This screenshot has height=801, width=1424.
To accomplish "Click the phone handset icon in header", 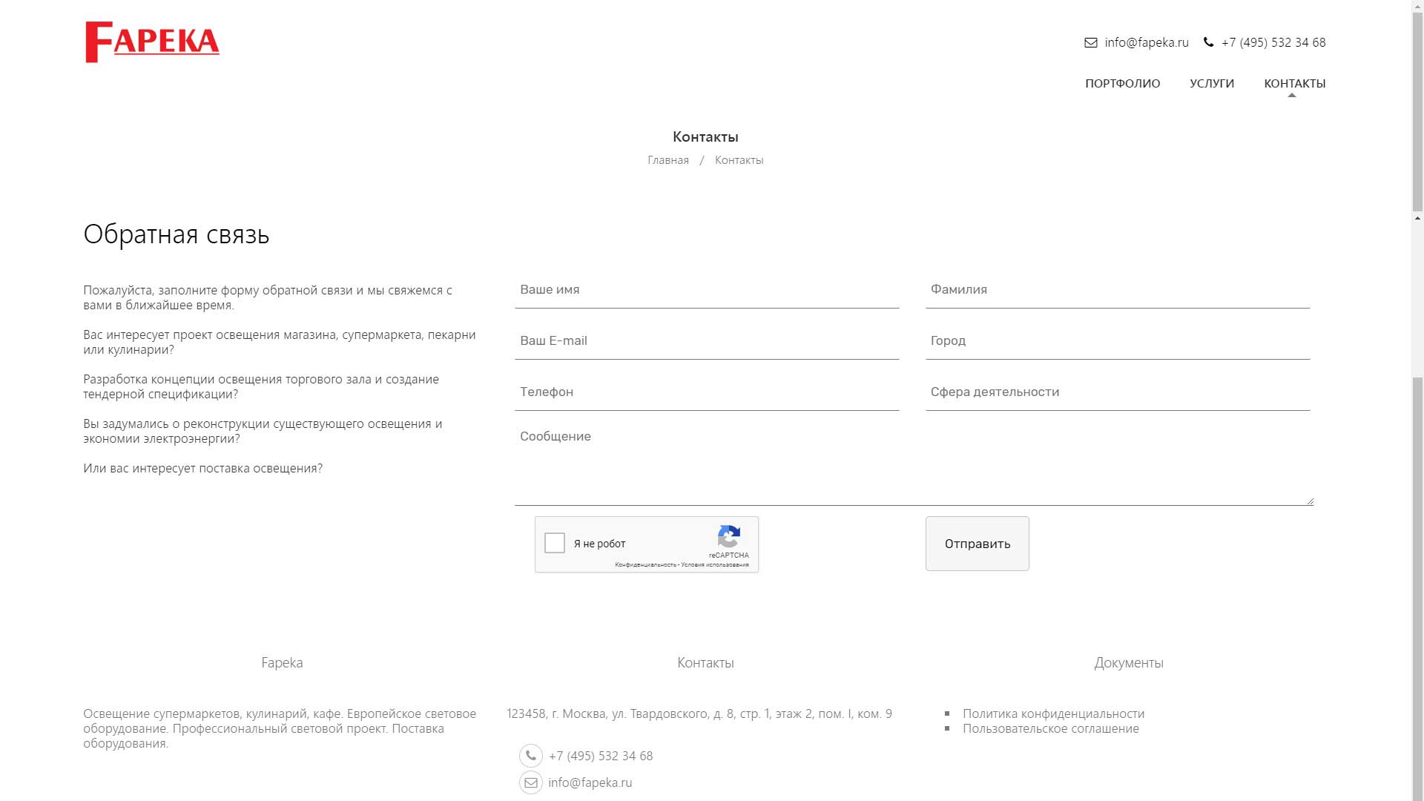I will pyautogui.click(x=1208, y=42).
